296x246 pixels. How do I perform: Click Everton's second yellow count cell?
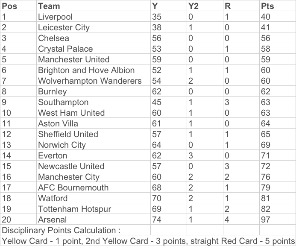[x=205, y=155]
